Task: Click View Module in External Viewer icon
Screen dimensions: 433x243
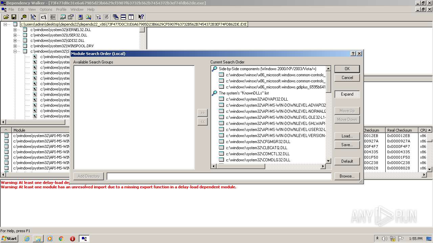Action: 63,17
